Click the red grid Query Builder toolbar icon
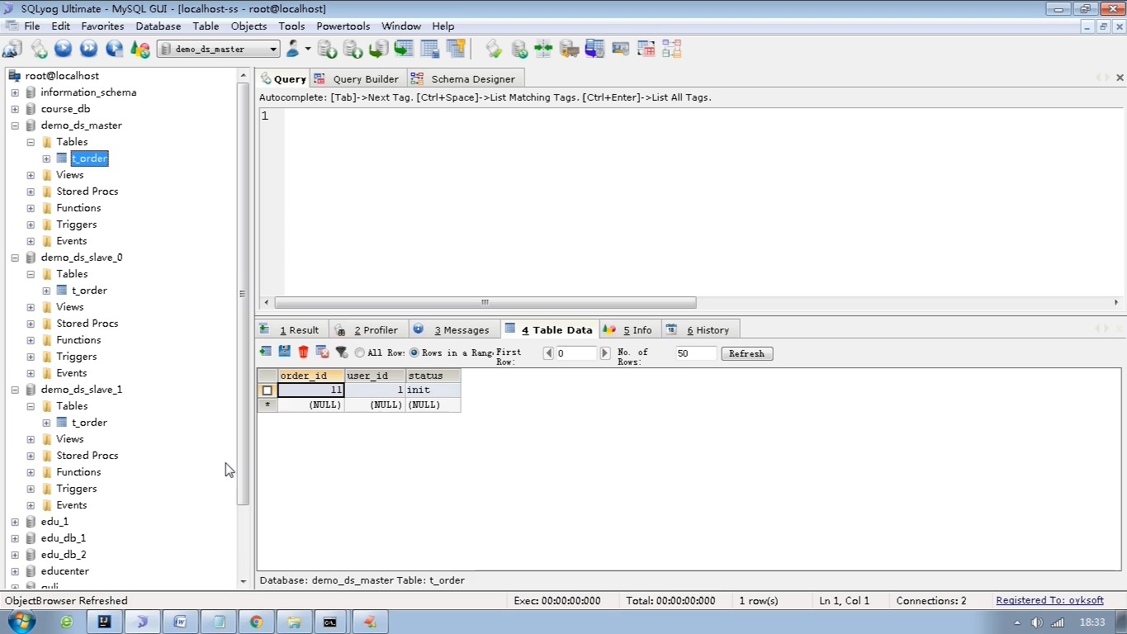1127x634 pixels. [646, 49]
